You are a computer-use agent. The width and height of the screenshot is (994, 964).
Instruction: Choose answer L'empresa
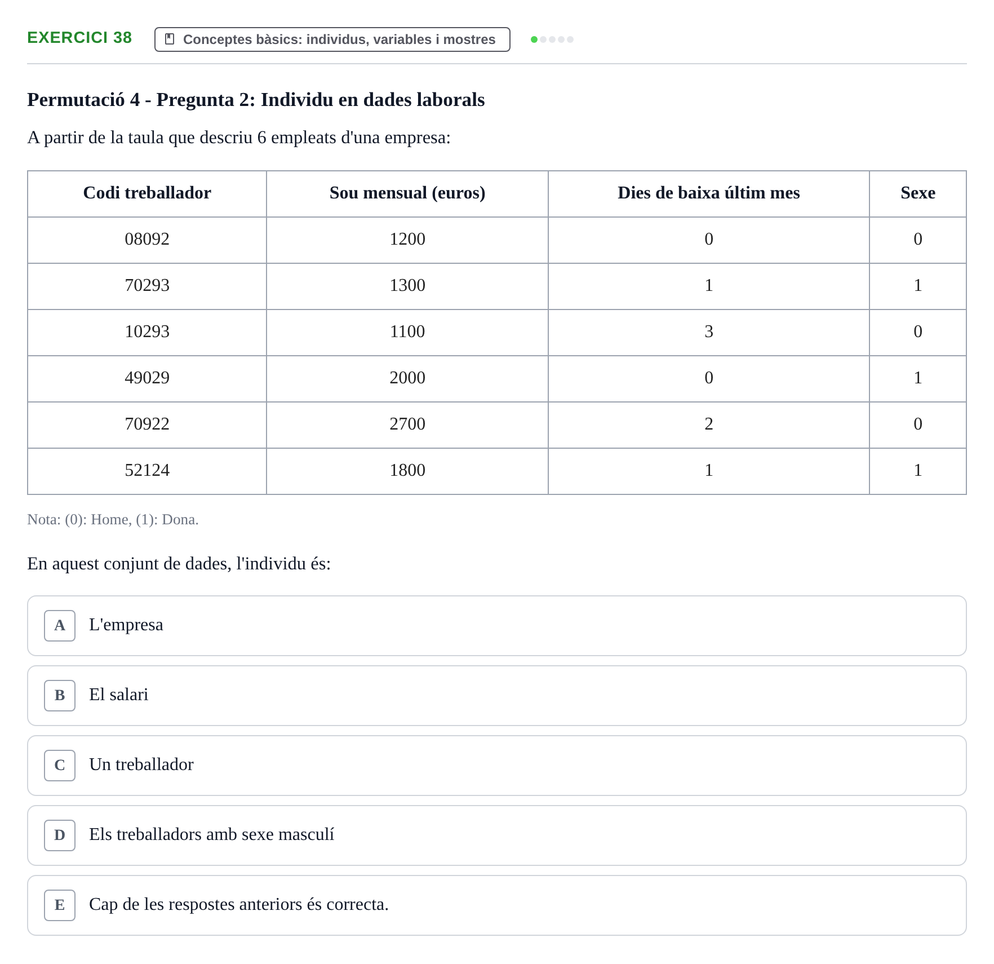(x=497, y=626)
